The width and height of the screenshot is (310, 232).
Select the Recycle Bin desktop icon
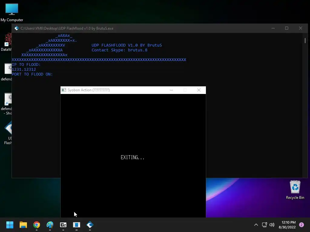[295, 190]
